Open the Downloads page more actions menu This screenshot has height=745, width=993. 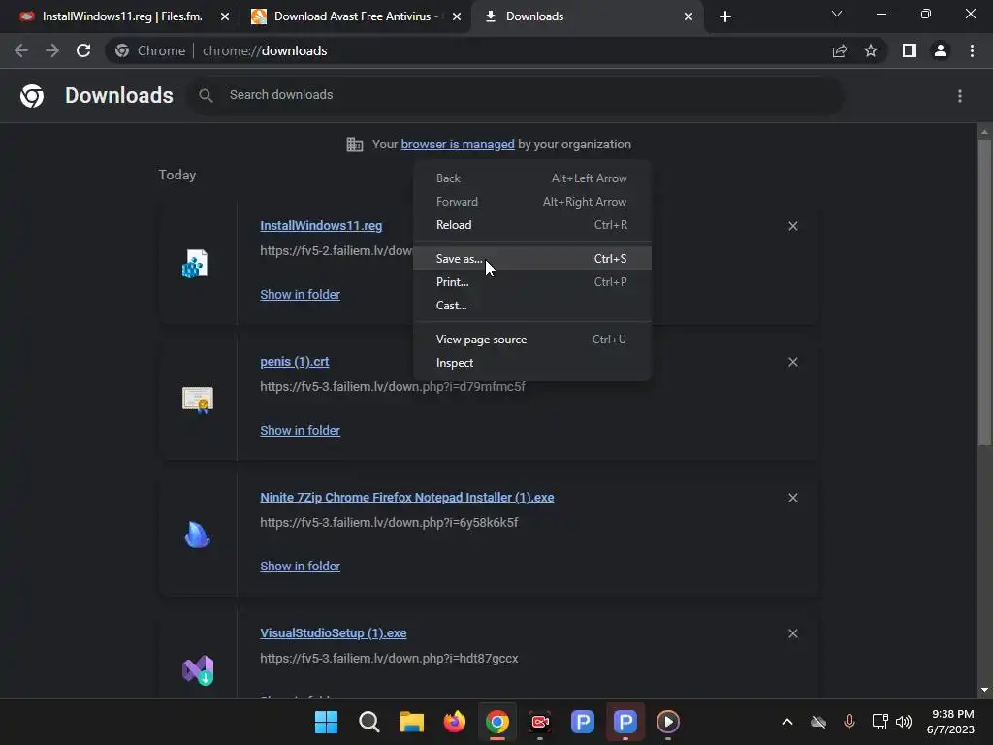tap(960, 96)
